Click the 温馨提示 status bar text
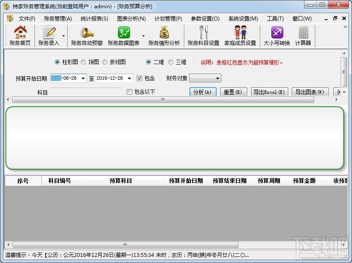 [x=127, y=255]
